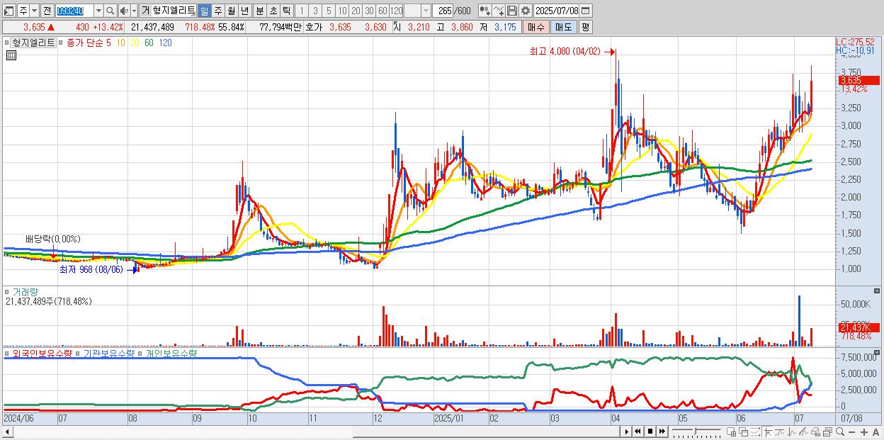Adjust the replay speed slider handle
The height and width of the screenshot is (440, 884).
(695, 431)
